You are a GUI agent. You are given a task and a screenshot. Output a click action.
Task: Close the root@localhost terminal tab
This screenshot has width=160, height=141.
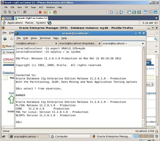(56, 44)
